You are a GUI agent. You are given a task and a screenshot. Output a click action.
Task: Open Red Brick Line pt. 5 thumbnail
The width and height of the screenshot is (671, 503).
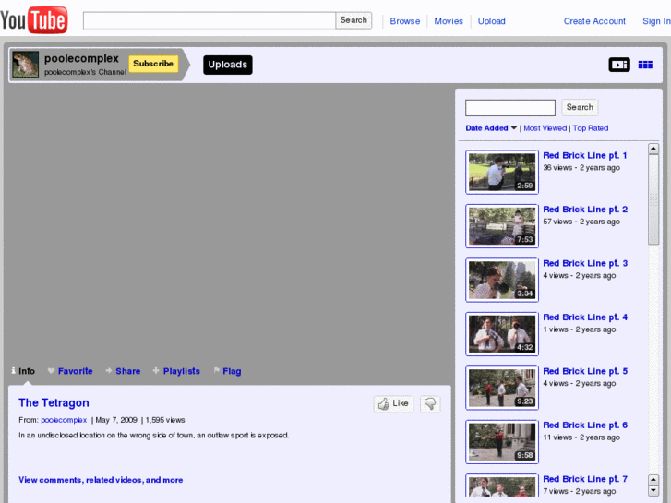click(502, 388)
